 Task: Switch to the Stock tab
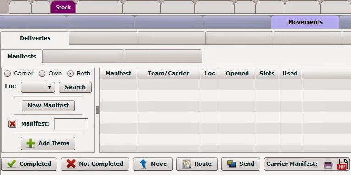[x=63, y=7]
